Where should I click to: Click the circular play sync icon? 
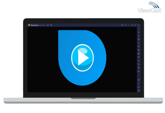(139, 46)
